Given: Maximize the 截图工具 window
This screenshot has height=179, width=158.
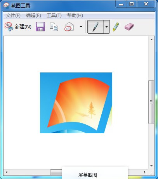Looking at the screenshot, I should tap(132, 4).
